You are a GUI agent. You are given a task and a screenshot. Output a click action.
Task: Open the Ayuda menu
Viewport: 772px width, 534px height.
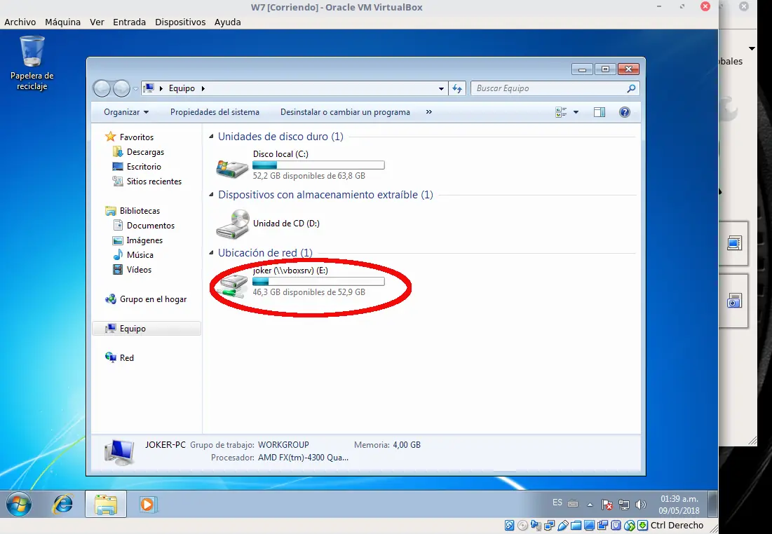tap(227, 22)
